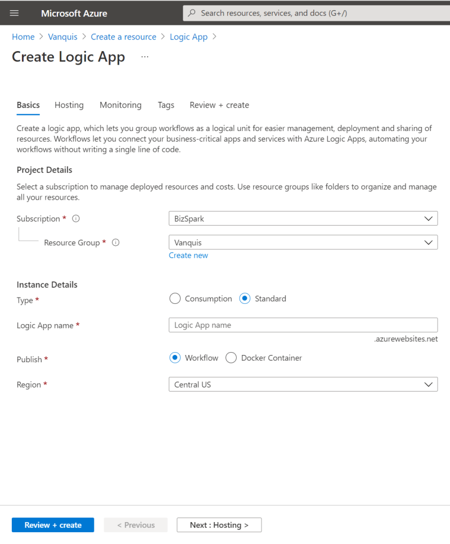Click the Project Details heading

click(x=44, y=170)
